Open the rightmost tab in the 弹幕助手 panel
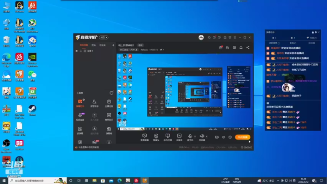The width and height of the screenshot is (327, 184). [311, 43]
